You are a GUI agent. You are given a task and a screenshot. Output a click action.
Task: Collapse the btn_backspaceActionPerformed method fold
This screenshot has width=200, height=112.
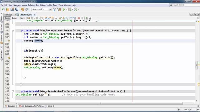(x=13, y=30)
